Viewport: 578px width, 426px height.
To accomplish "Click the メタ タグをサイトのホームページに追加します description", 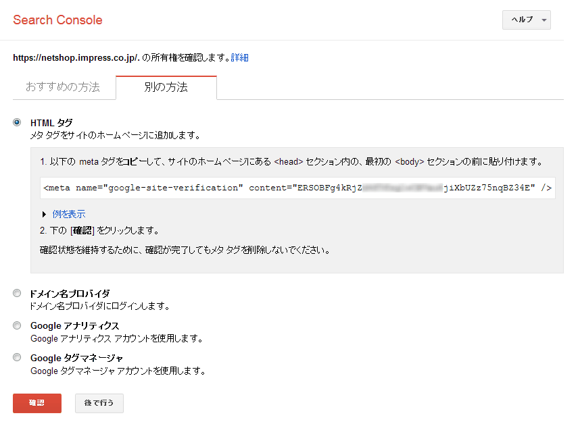I will (115, 135).
